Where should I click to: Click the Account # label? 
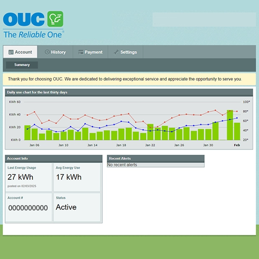tap(15, 198)
